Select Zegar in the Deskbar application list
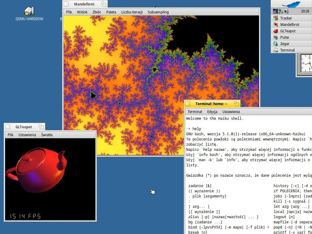The image size is (312, 234). point(291,44)
